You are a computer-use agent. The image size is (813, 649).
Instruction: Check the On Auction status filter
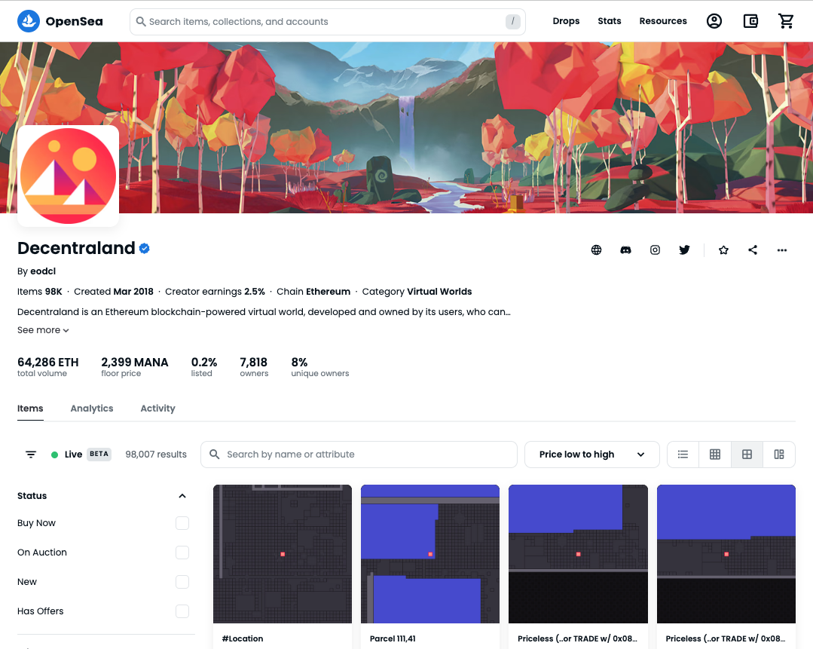[182, 553]
